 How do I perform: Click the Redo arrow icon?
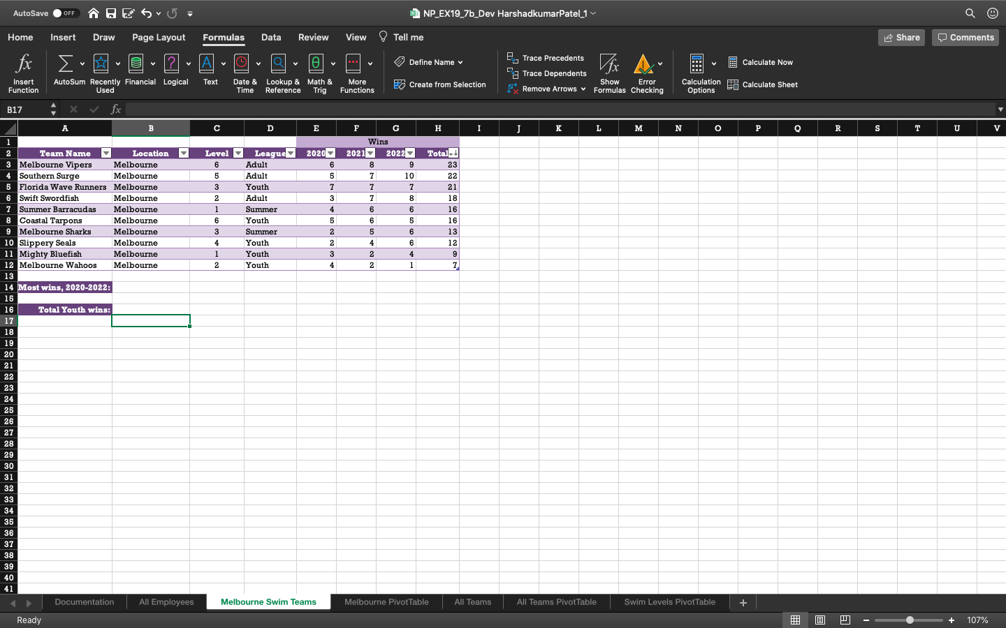(x=173, y=13)
